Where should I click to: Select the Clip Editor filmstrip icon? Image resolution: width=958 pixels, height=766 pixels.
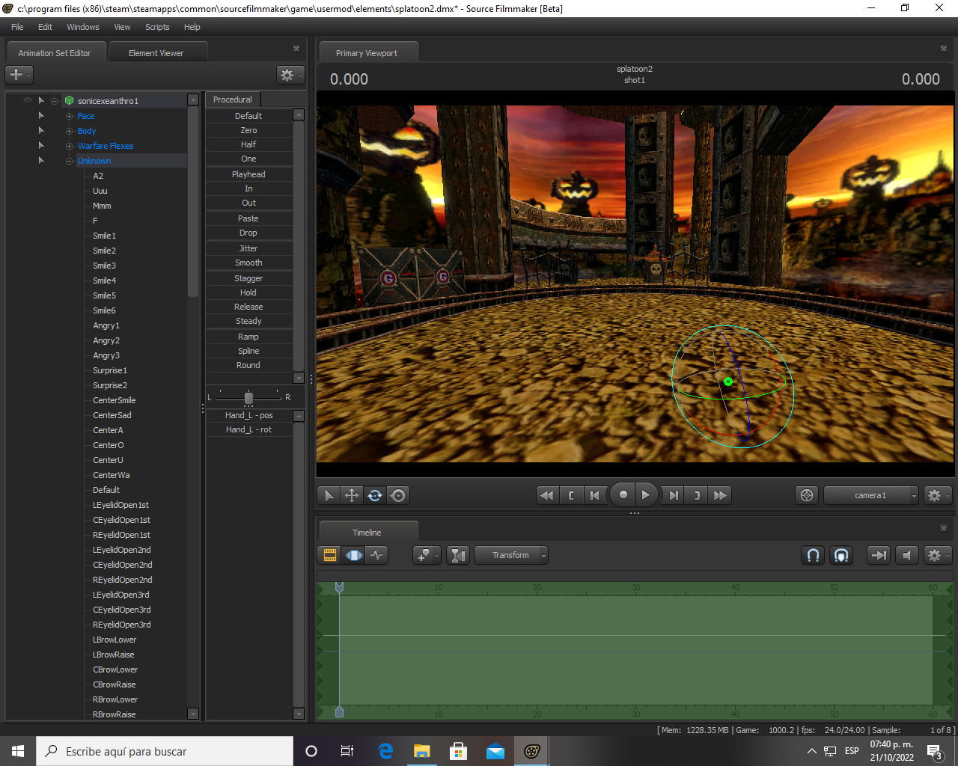click(329, 555)
